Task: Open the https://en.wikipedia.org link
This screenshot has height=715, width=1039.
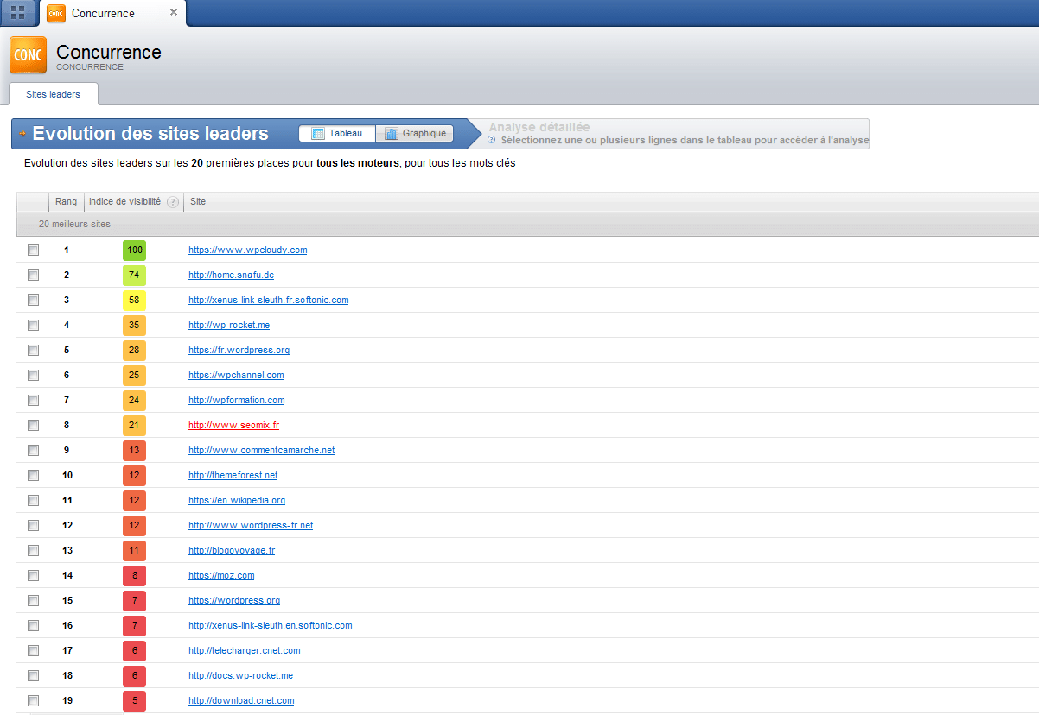Action: (x=237, y=500)
